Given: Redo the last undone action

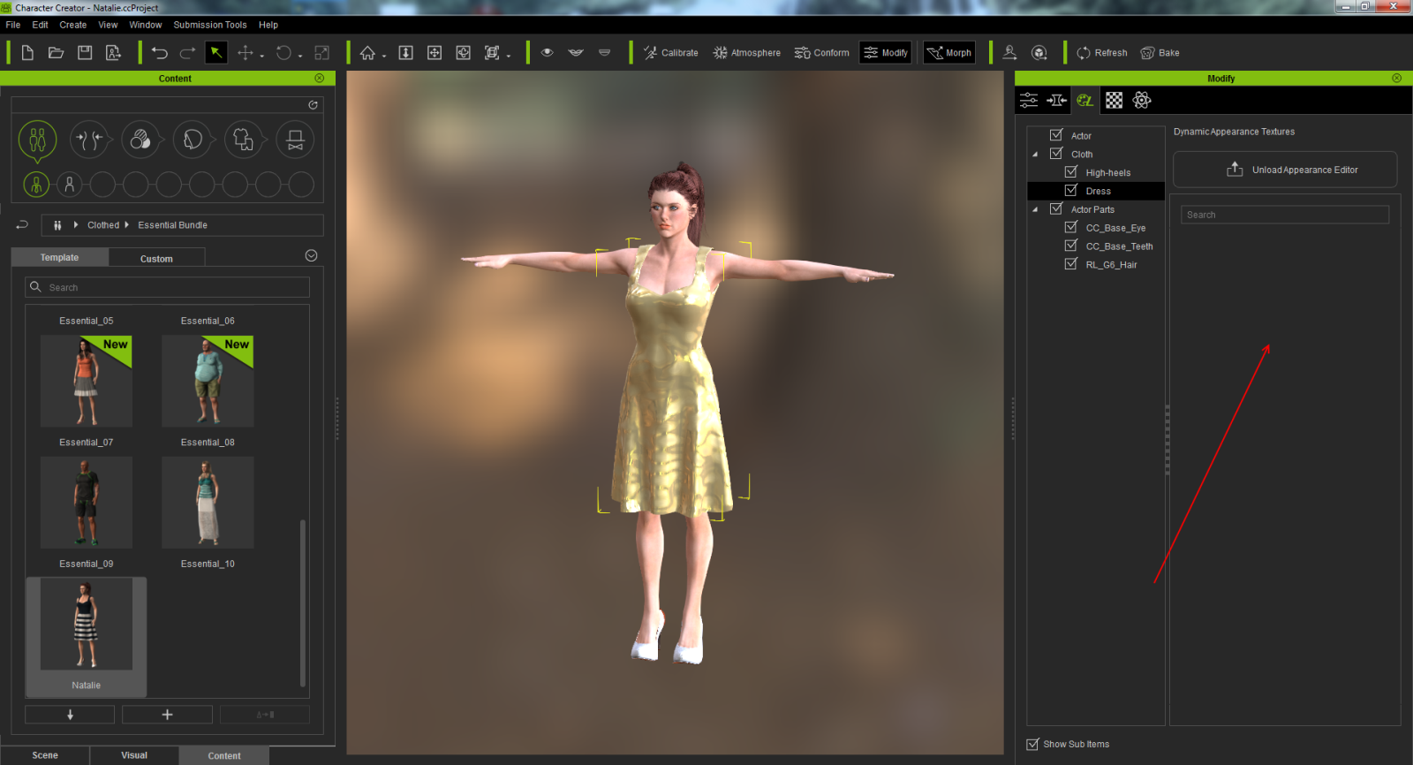Looking at the screenshot, I should pyautogui.click(x=188, y=53).
